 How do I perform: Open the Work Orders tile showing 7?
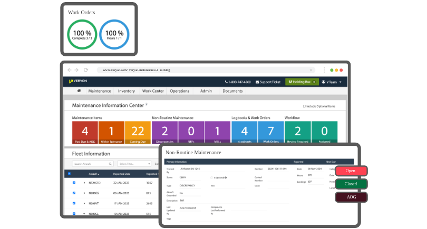click(x=270, y=132)
